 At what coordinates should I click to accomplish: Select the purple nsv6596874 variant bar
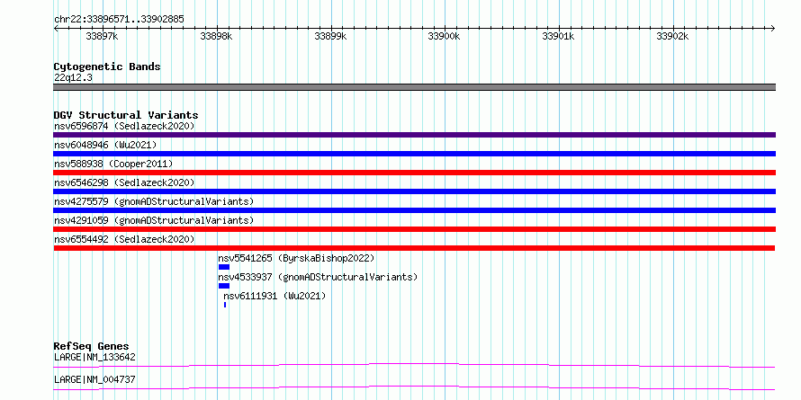click(414, 135)
